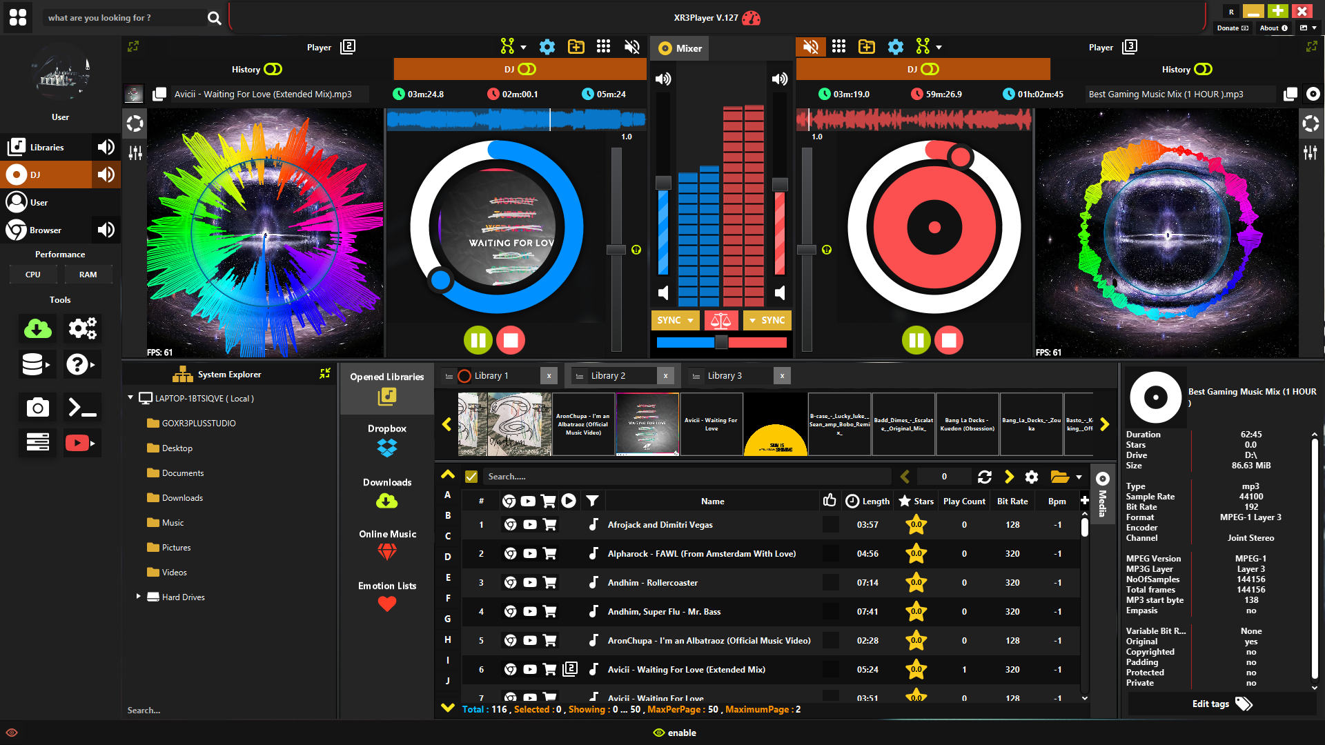This screenshot has width=1325, height=745.
Task: Click the balance/crossfader scale icon in Mixer
Action: [x=721, y=320]
